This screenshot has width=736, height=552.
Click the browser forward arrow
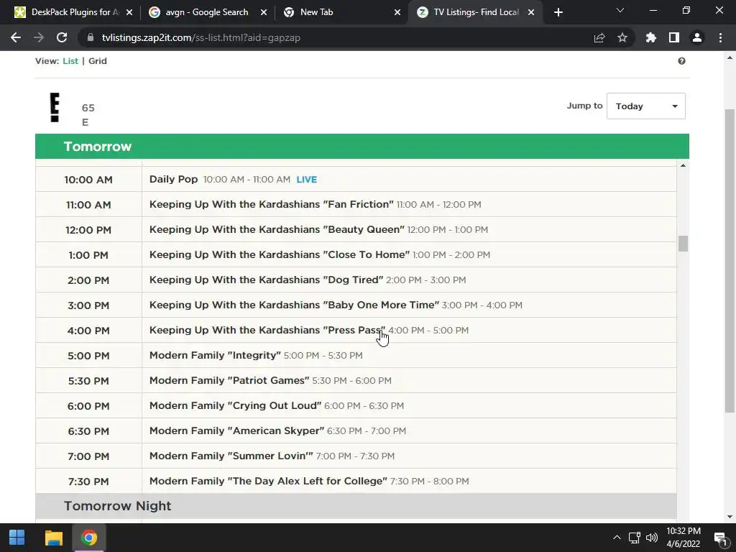click(x=39, y=37)
